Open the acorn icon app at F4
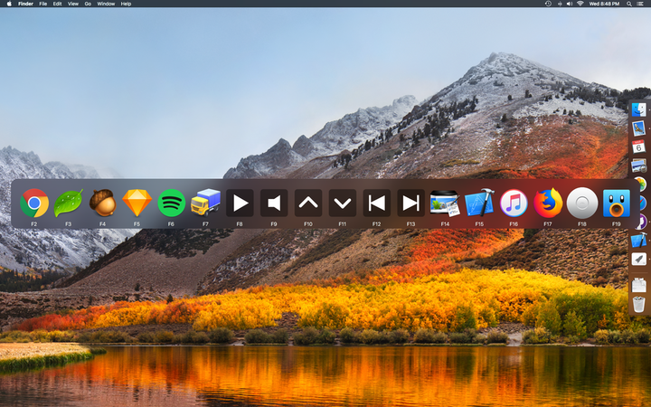Viewport: 651px width, 407px height. (102, 203)
